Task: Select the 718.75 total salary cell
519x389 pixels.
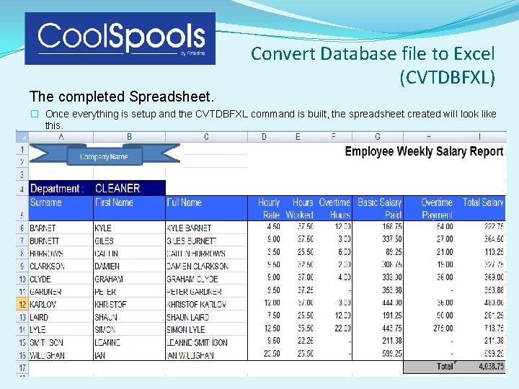Action: (479, 328)
